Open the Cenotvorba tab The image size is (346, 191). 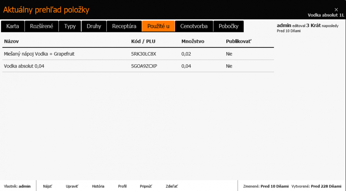tap(194, 26)
